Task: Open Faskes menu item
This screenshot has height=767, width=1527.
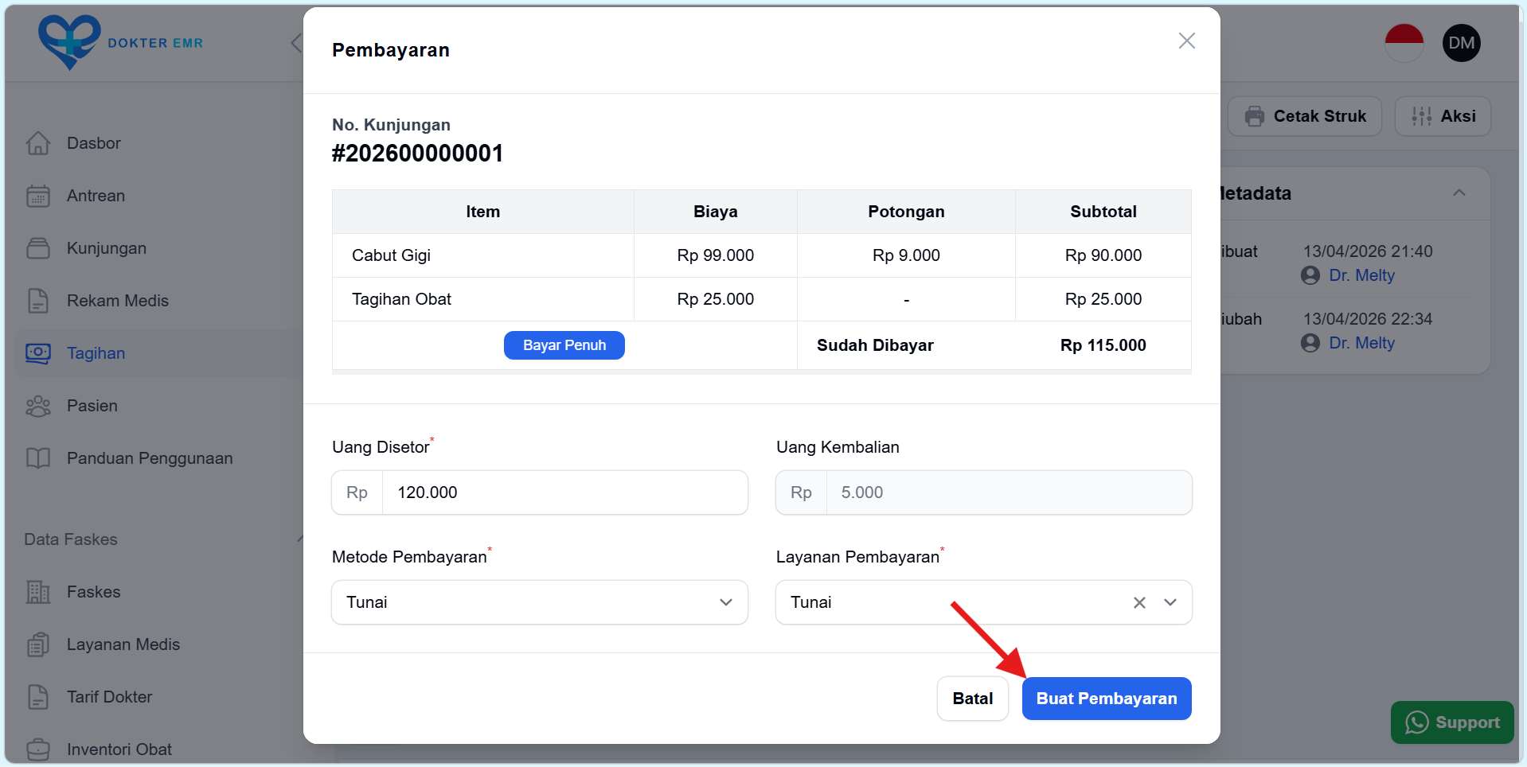Action: pos(94,592)
